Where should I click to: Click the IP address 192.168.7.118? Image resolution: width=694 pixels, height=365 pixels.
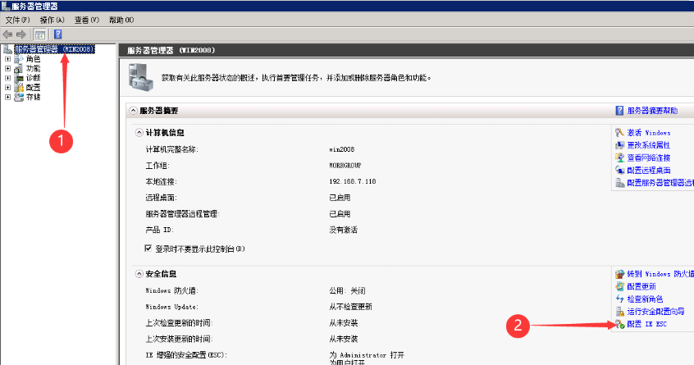pyautogui.click(x=352, y=181)
